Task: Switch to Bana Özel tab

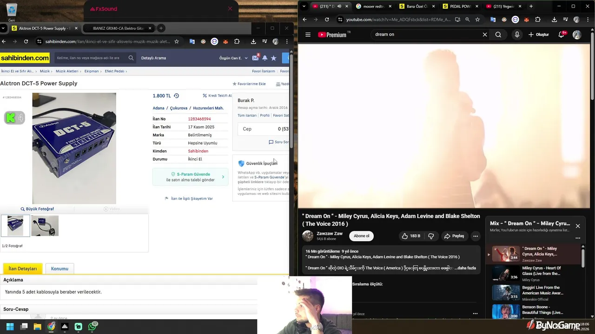Action: click(416, 6)
